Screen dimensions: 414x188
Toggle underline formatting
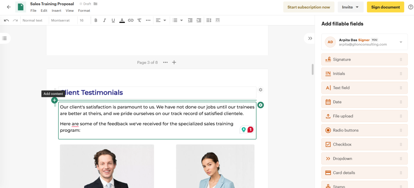coord(113,20)
